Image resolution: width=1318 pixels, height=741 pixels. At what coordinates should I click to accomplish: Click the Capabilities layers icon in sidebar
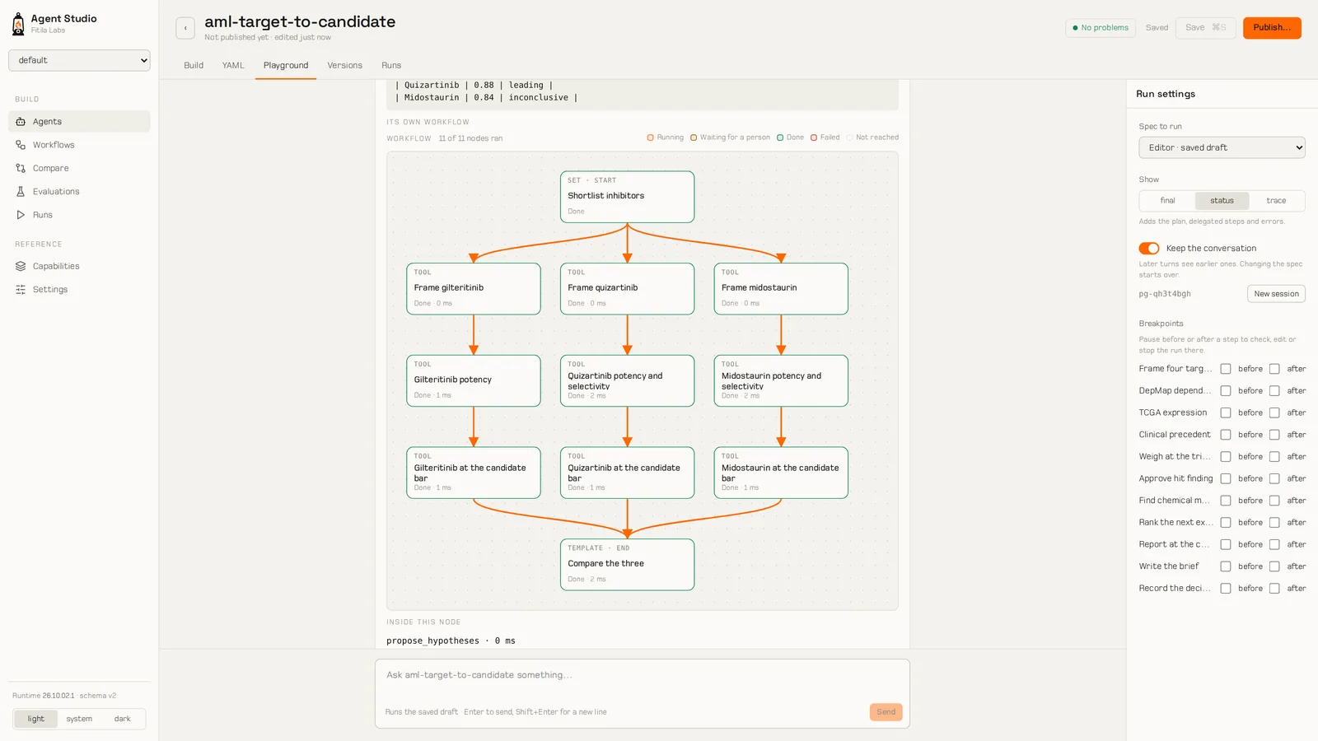[x=21, y=266]
